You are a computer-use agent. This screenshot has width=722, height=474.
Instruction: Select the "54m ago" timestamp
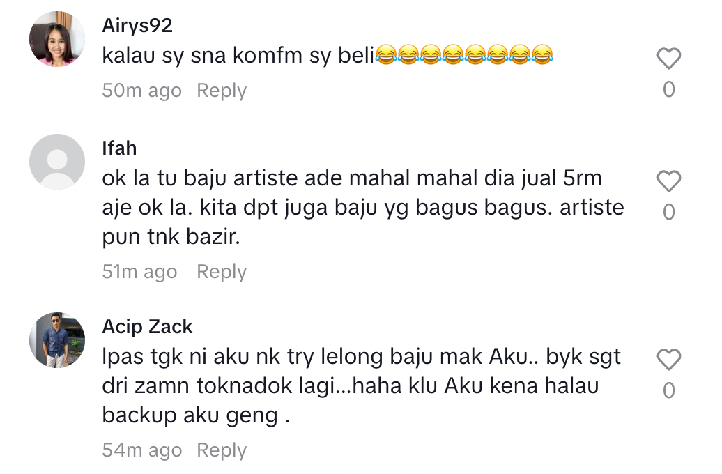[141, 450]
